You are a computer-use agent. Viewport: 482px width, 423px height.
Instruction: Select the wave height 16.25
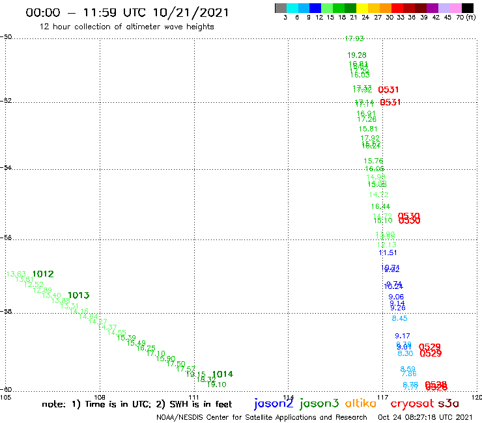(146, 348)
